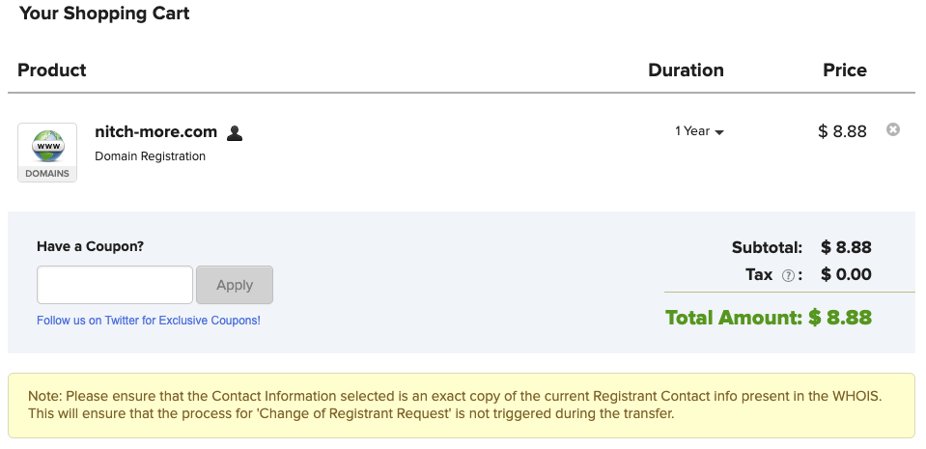Click the Price column header

844,70
